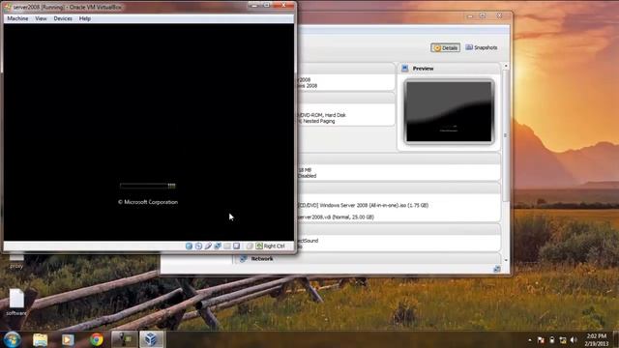
Task: Click the optical disc icon in the VM status bar
Action: click(198, 246)
